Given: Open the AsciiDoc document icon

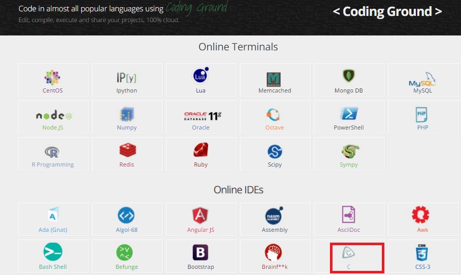Looking at the screenshot, I should (348, 214).
